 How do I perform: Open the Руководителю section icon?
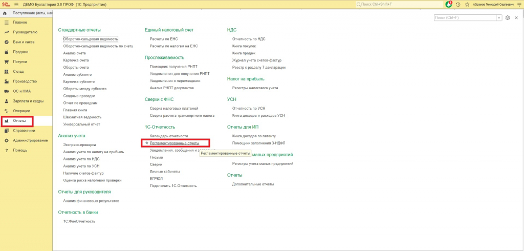[6, 32]
